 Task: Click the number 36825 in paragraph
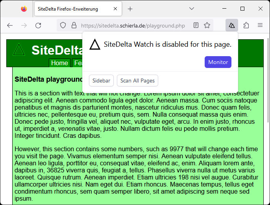point(55,170)
